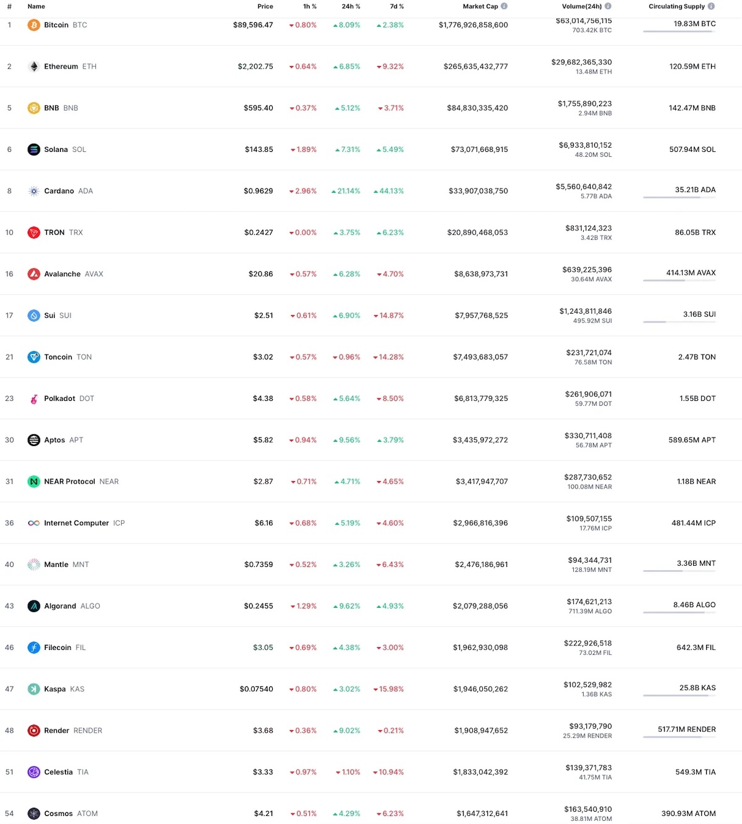
Task: Click the Cosmos ATOM icon
Action: 34,813
